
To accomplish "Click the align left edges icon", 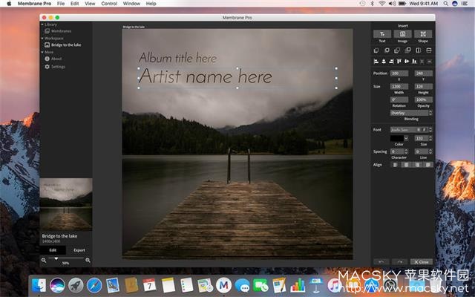I will 376,62.
